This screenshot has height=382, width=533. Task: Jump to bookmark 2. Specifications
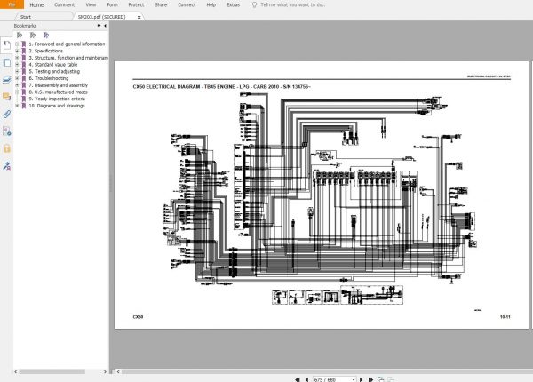pos(46,51)
